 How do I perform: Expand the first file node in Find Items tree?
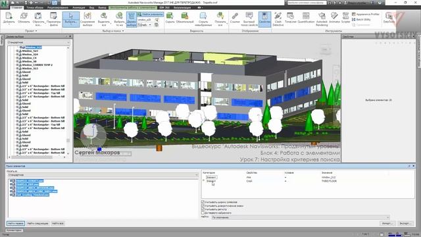pyautogui.click(x=11, y=181)
